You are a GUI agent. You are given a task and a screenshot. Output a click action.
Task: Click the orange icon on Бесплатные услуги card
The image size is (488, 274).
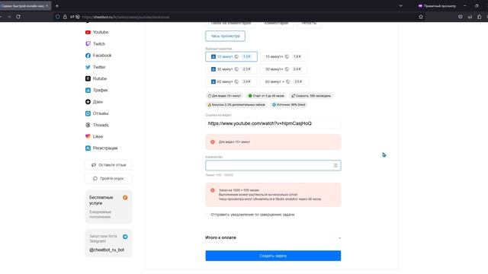click(125, 198)
